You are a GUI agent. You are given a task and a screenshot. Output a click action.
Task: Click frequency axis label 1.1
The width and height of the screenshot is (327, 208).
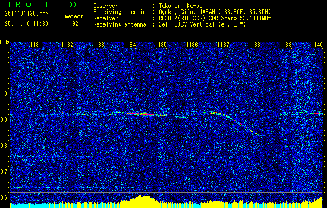pos(4,68)
